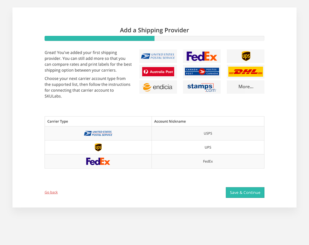Click the Save & Continue button
This screenshot has width=309, height=245.
pos(245,193)
